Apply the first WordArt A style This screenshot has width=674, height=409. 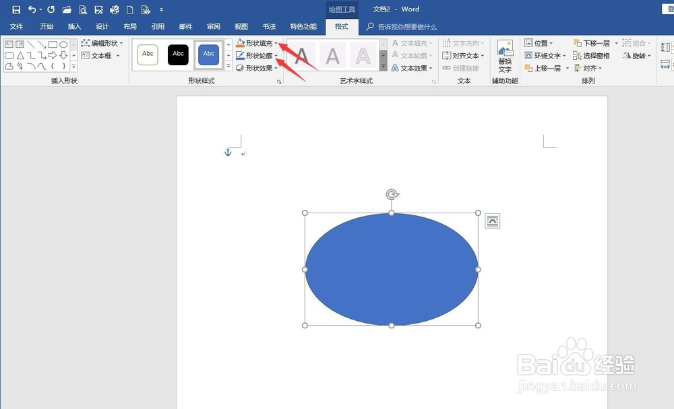(302, 55)
